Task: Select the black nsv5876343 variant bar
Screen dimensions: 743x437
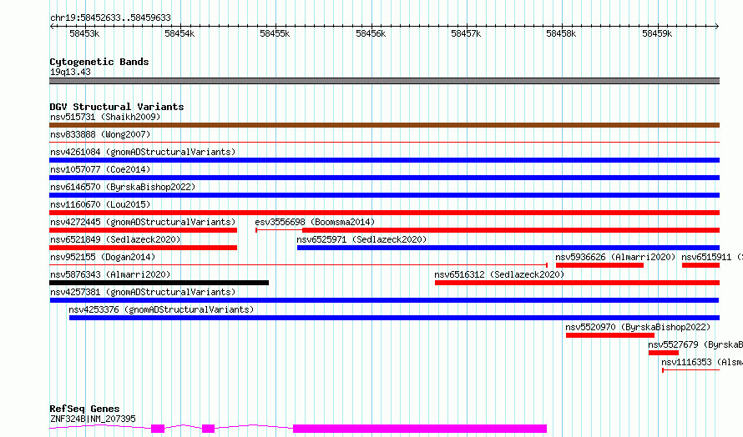Action: coord(159,283)
